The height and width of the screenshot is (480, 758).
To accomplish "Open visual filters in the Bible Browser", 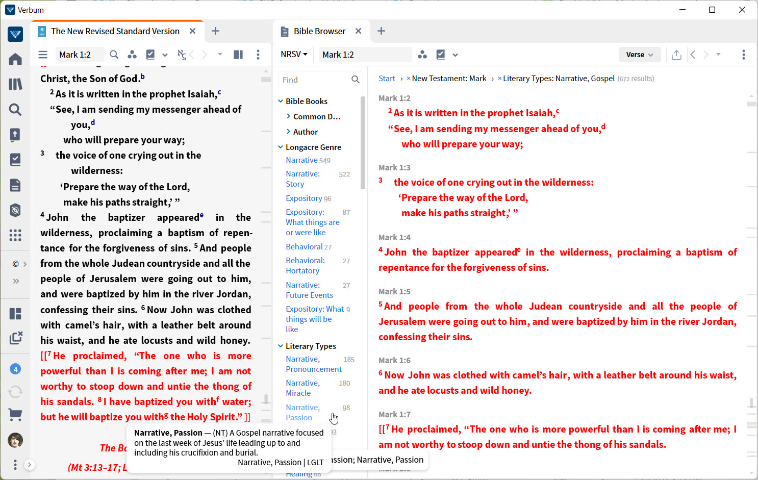I will (422, 55).
